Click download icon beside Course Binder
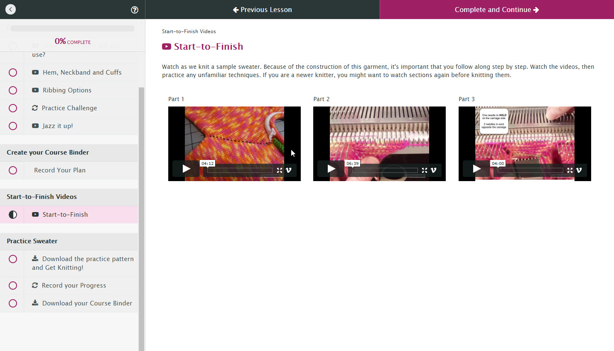 [x=35, y=303]
